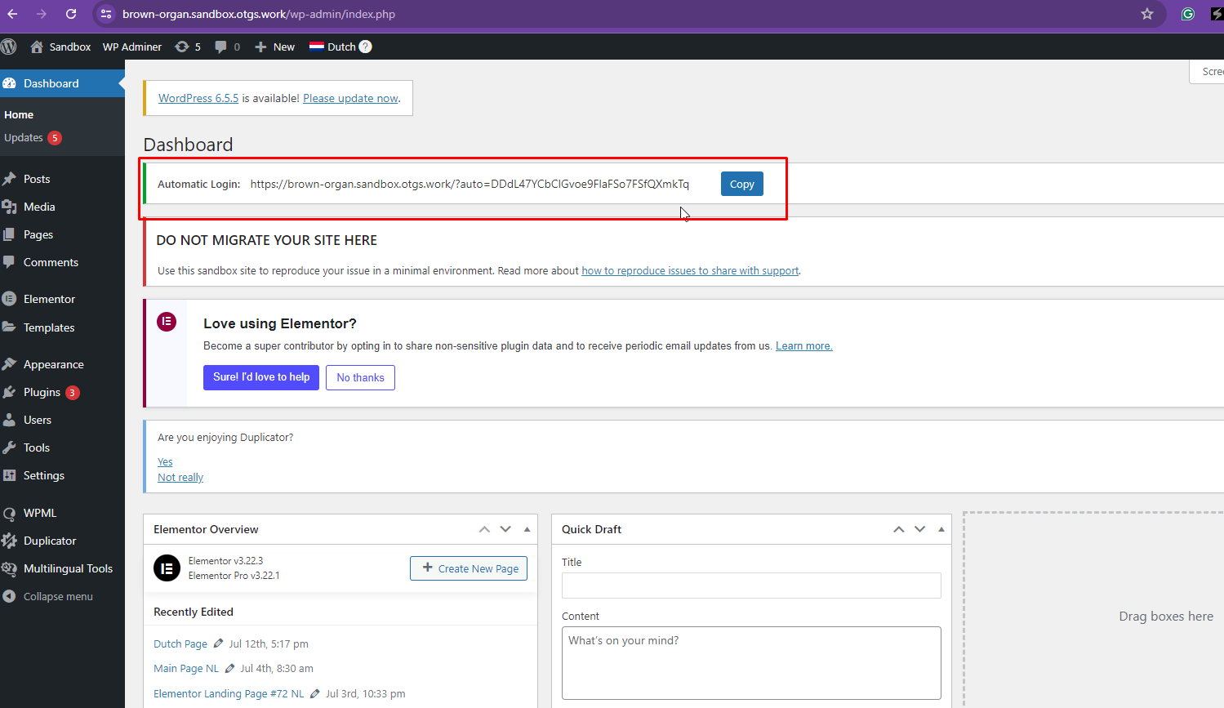Open the New content menu

[x=274, y=47]
